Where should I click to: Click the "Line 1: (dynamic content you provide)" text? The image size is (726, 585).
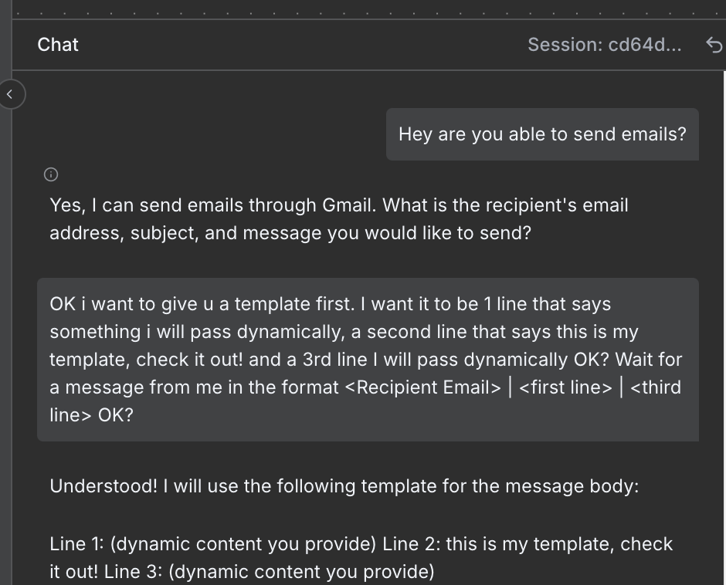point(212,544)
